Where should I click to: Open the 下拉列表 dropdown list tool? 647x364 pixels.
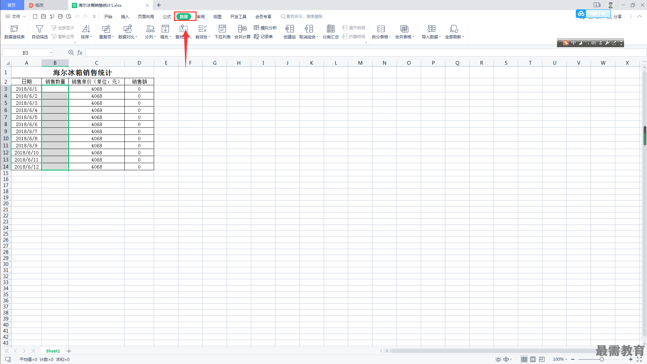[223, 32]
